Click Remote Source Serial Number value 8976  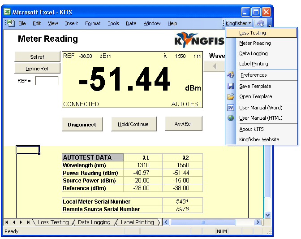183,209
